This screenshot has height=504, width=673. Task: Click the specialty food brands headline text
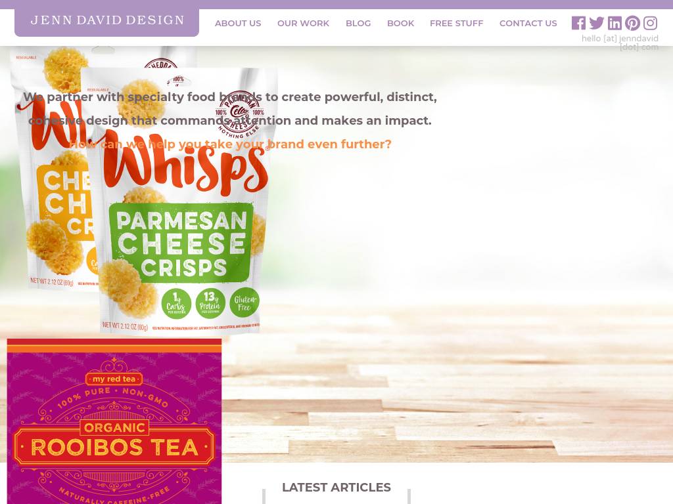230,109
